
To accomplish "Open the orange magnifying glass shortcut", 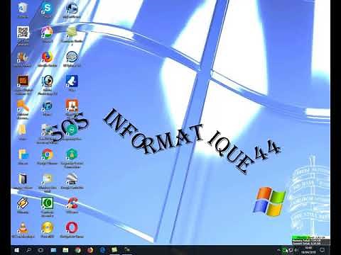I will [23, 106].
